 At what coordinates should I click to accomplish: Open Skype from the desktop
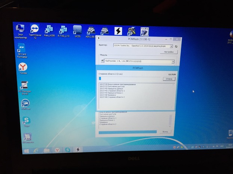pos(26,120)
